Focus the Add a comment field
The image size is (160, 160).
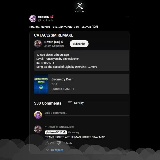click(87, 113)
